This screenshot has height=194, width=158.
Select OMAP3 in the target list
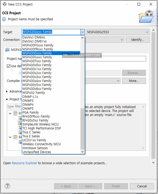51,101
